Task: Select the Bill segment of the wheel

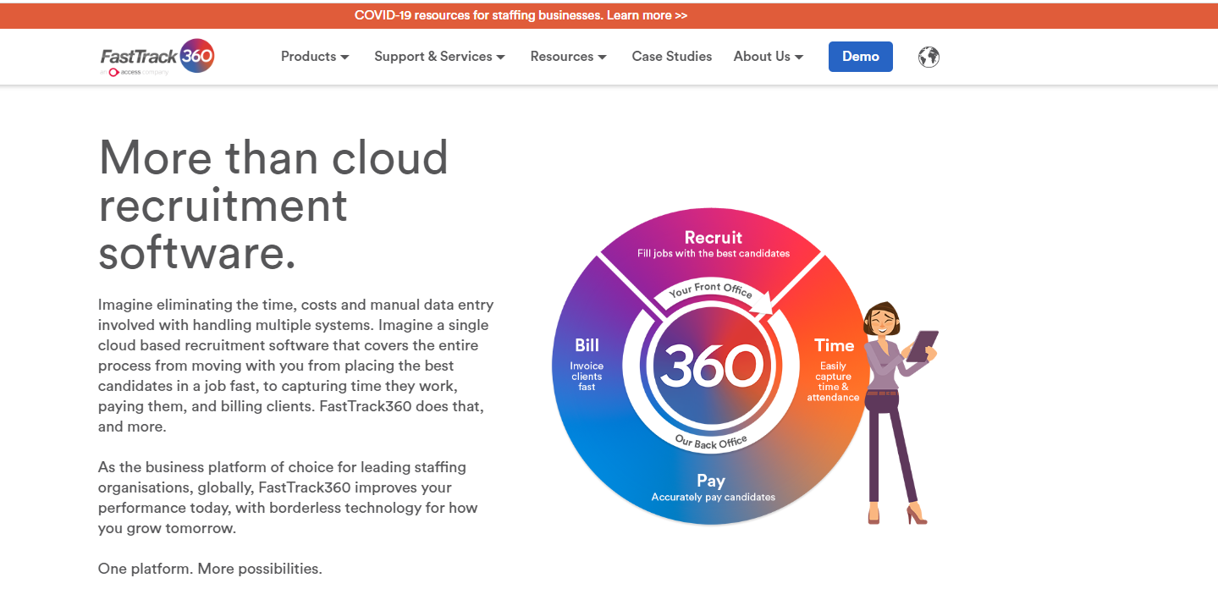Action: pos(587,364)
